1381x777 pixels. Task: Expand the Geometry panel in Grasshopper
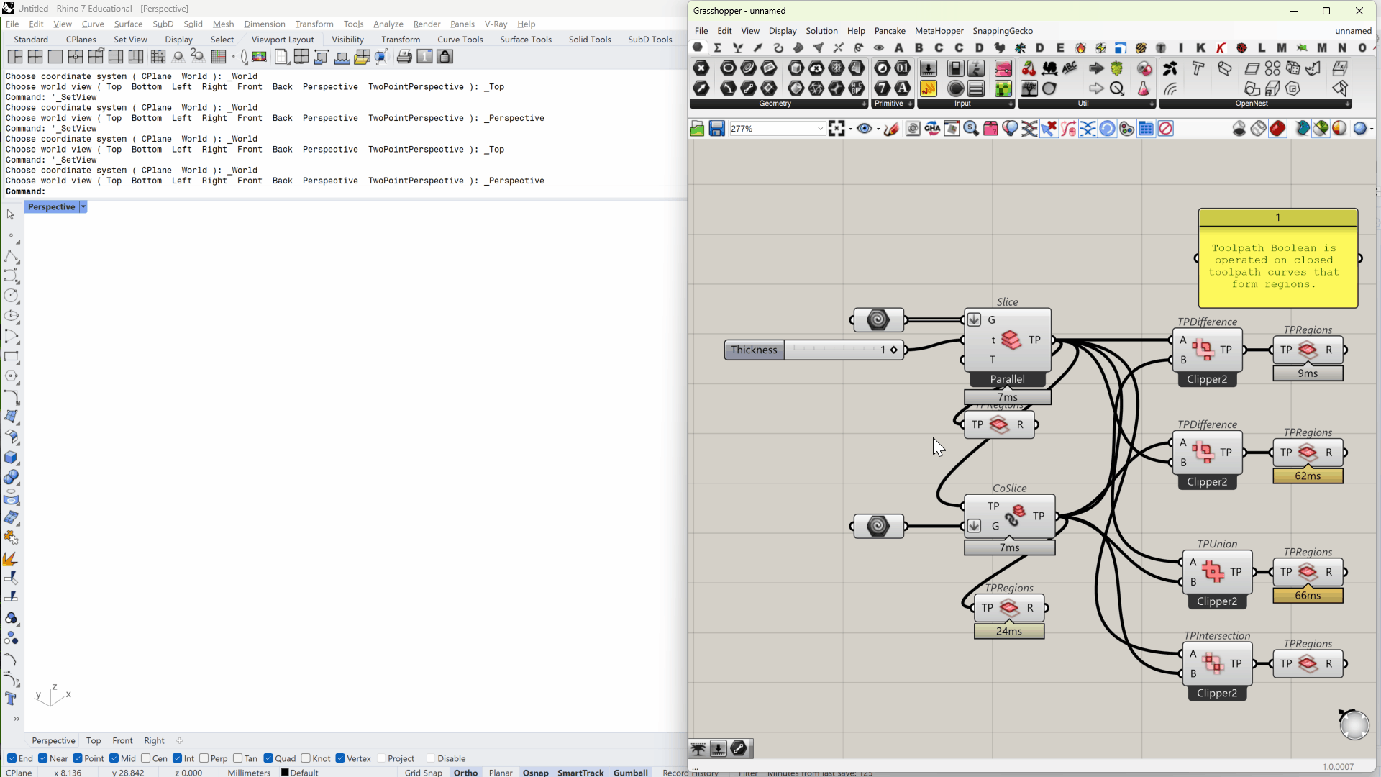click(x=864, y=104)
